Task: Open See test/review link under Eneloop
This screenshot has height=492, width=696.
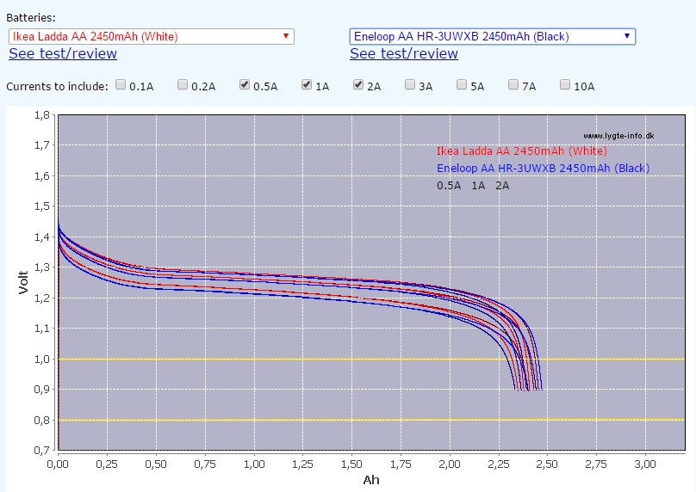Action: (404, 53)
